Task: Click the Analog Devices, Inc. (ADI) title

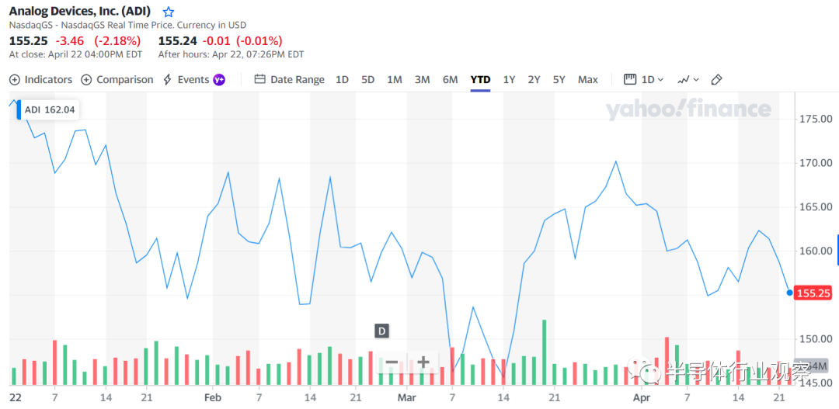Action: 80,11
